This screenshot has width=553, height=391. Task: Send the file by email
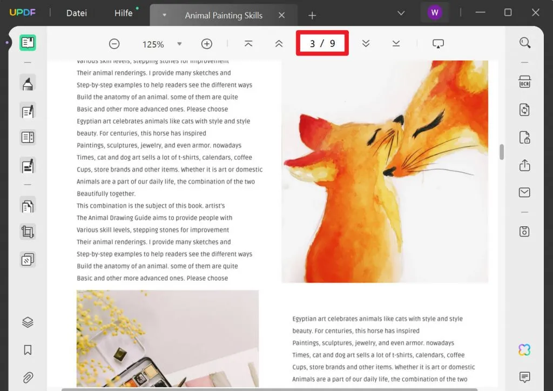point(524,192)
